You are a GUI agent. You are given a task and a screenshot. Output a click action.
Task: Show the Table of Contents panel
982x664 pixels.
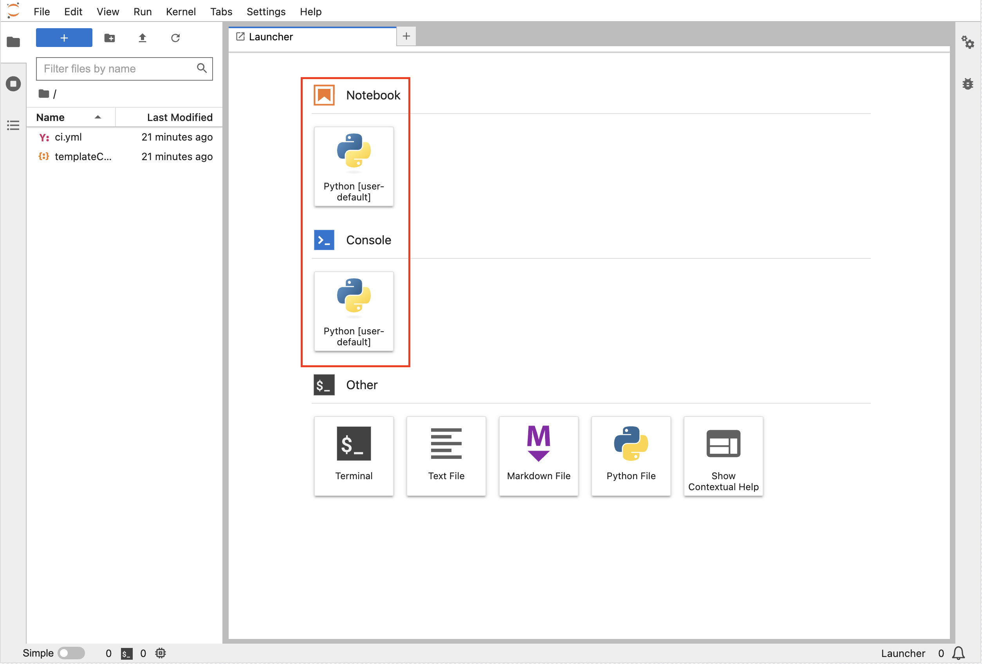coord(13,125)
